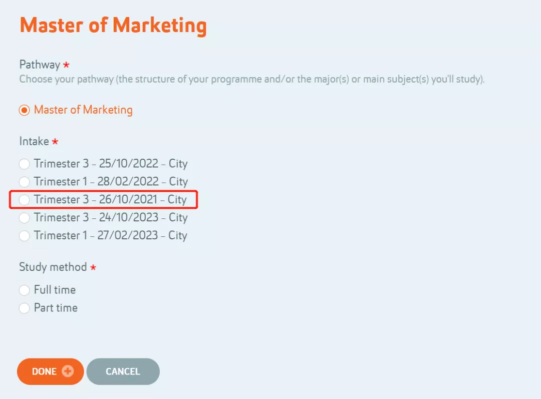Click the CANCEL button
Screen dimensions: 541x399
(123, 371)
